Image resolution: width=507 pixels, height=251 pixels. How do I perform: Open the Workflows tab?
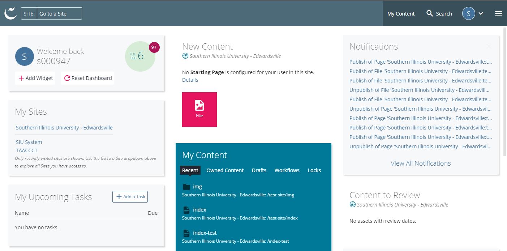(x=287, y=170)
